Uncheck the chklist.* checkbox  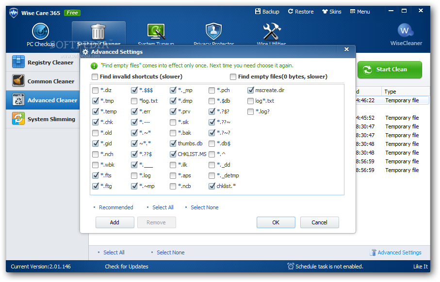click(212, 186)
